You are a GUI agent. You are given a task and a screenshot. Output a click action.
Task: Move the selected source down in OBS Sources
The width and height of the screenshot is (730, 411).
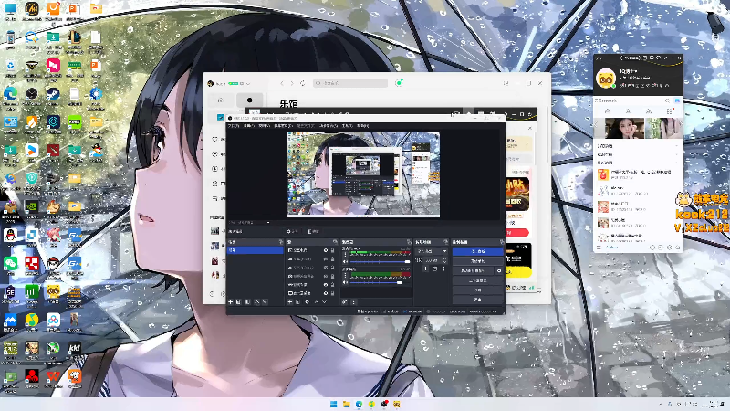325,302
